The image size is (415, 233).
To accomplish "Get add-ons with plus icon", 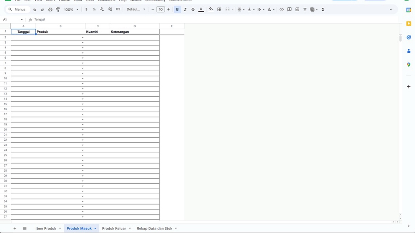I will click(409, 87).
